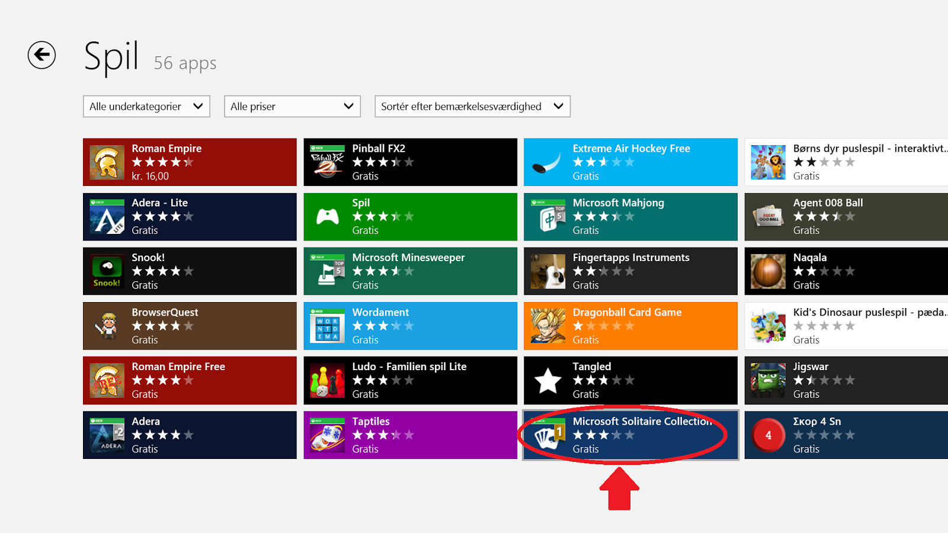Image resolution: width=948 pixels, height=533 pixels.
Task: Click the Adera - Lite title text
Action: click(x=159, y=203)
